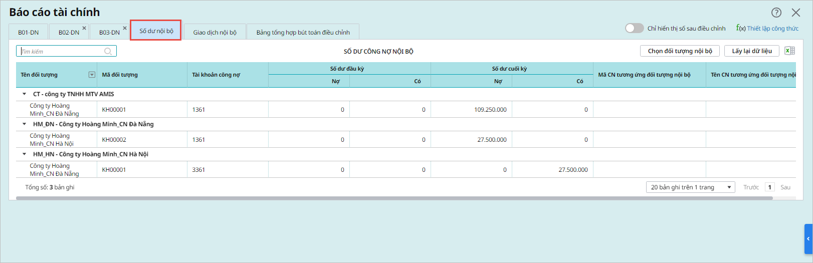This screenshot has width=813, height=263.
Task: Collapse the CT - công ty TNHH MTV AMIS group
Action: [x=24, y=94]
